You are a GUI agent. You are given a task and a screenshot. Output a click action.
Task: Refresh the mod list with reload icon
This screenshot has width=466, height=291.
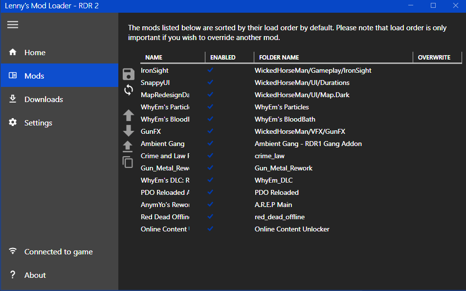[129, 90]
